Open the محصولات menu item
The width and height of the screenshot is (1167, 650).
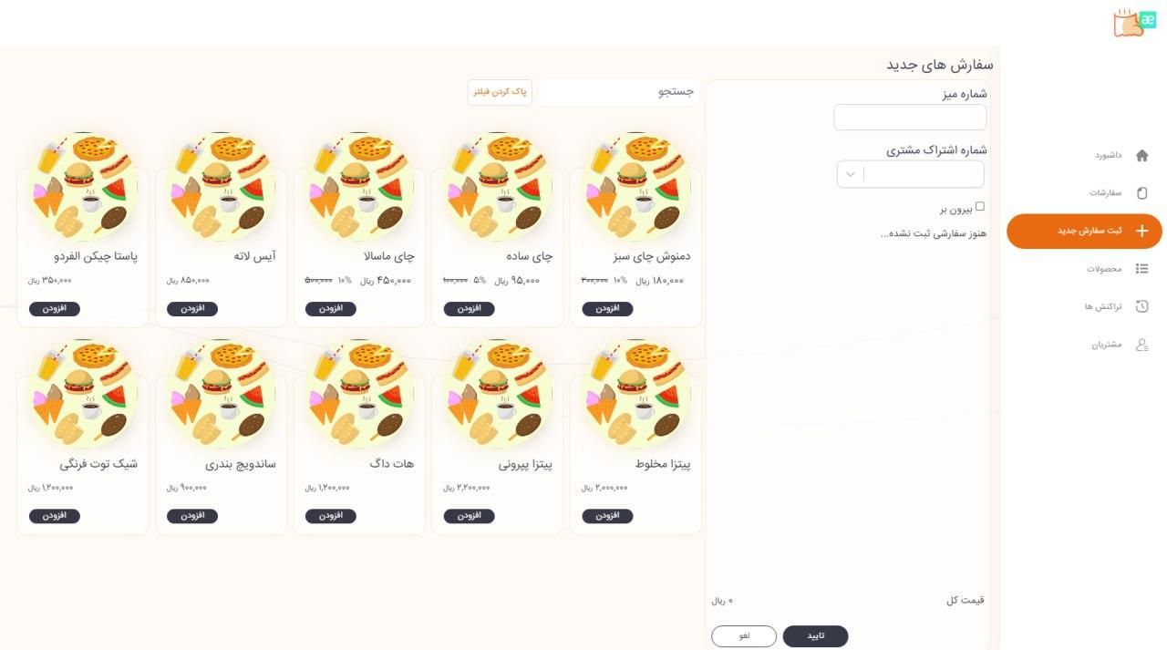(1103, 269)
